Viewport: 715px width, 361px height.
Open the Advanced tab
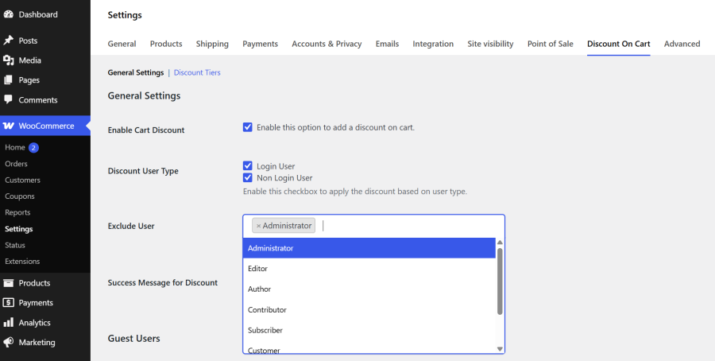[682, 44]
